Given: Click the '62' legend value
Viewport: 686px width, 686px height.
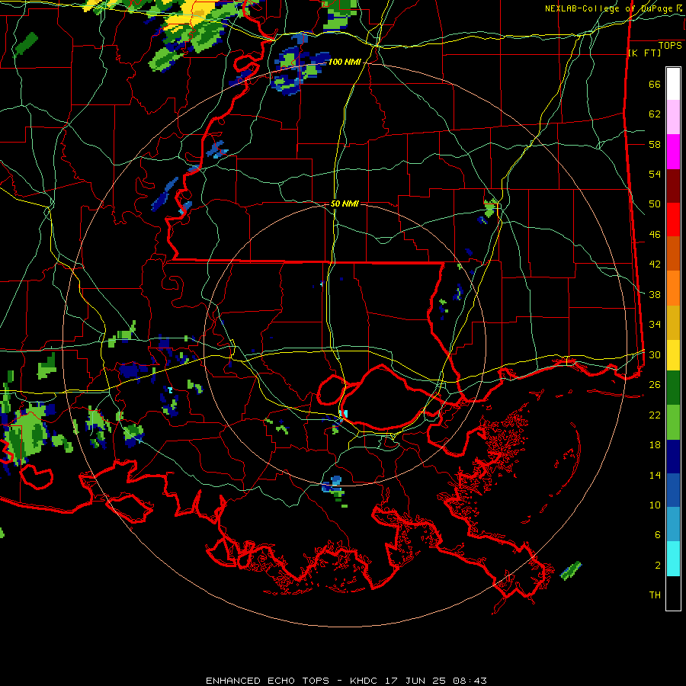Looking at the screenshot, I should tap(655, 114).
